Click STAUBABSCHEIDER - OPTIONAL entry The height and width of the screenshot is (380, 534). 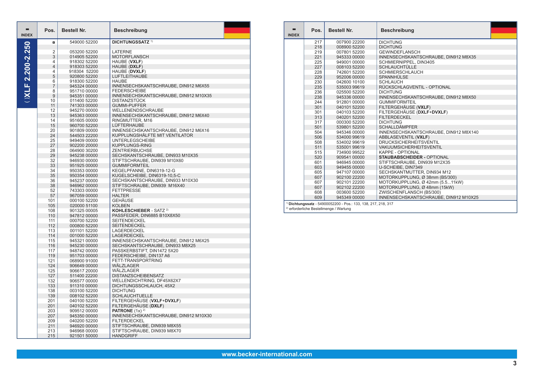click(414, 157)
